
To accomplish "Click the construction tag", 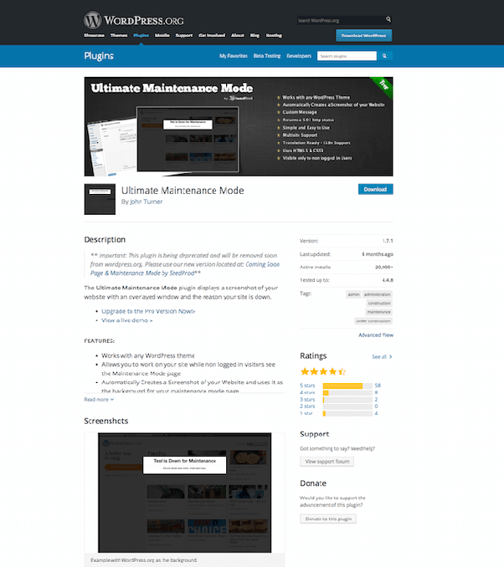I will pos(379,303).
